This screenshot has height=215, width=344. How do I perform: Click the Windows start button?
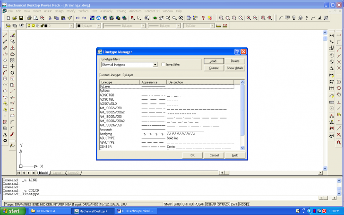point(13,211)
